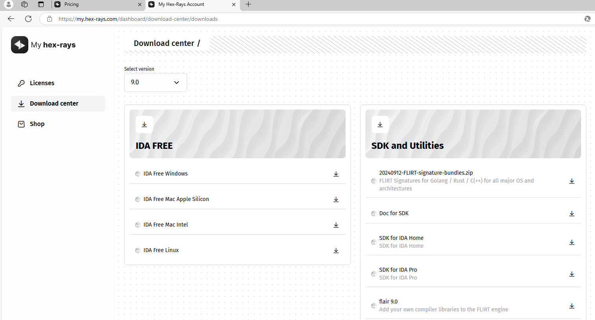Click the IDA FREE card download icon
595x320 pixels.
pos(144,124)
